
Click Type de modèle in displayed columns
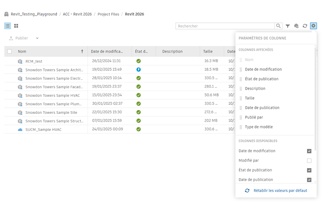coord(259,127)
